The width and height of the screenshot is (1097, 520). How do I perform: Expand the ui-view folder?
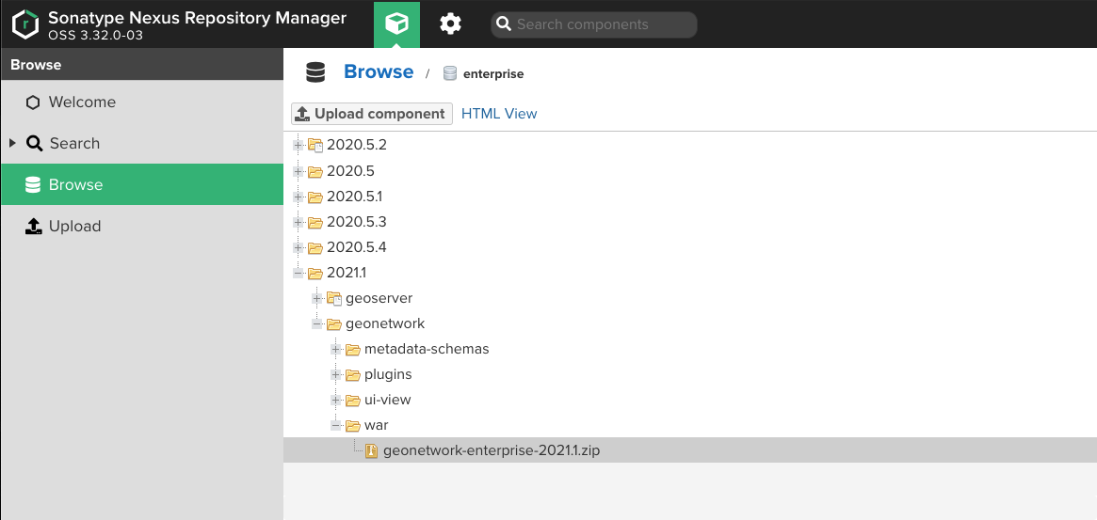pyautogui.click(x=336, y=400)
